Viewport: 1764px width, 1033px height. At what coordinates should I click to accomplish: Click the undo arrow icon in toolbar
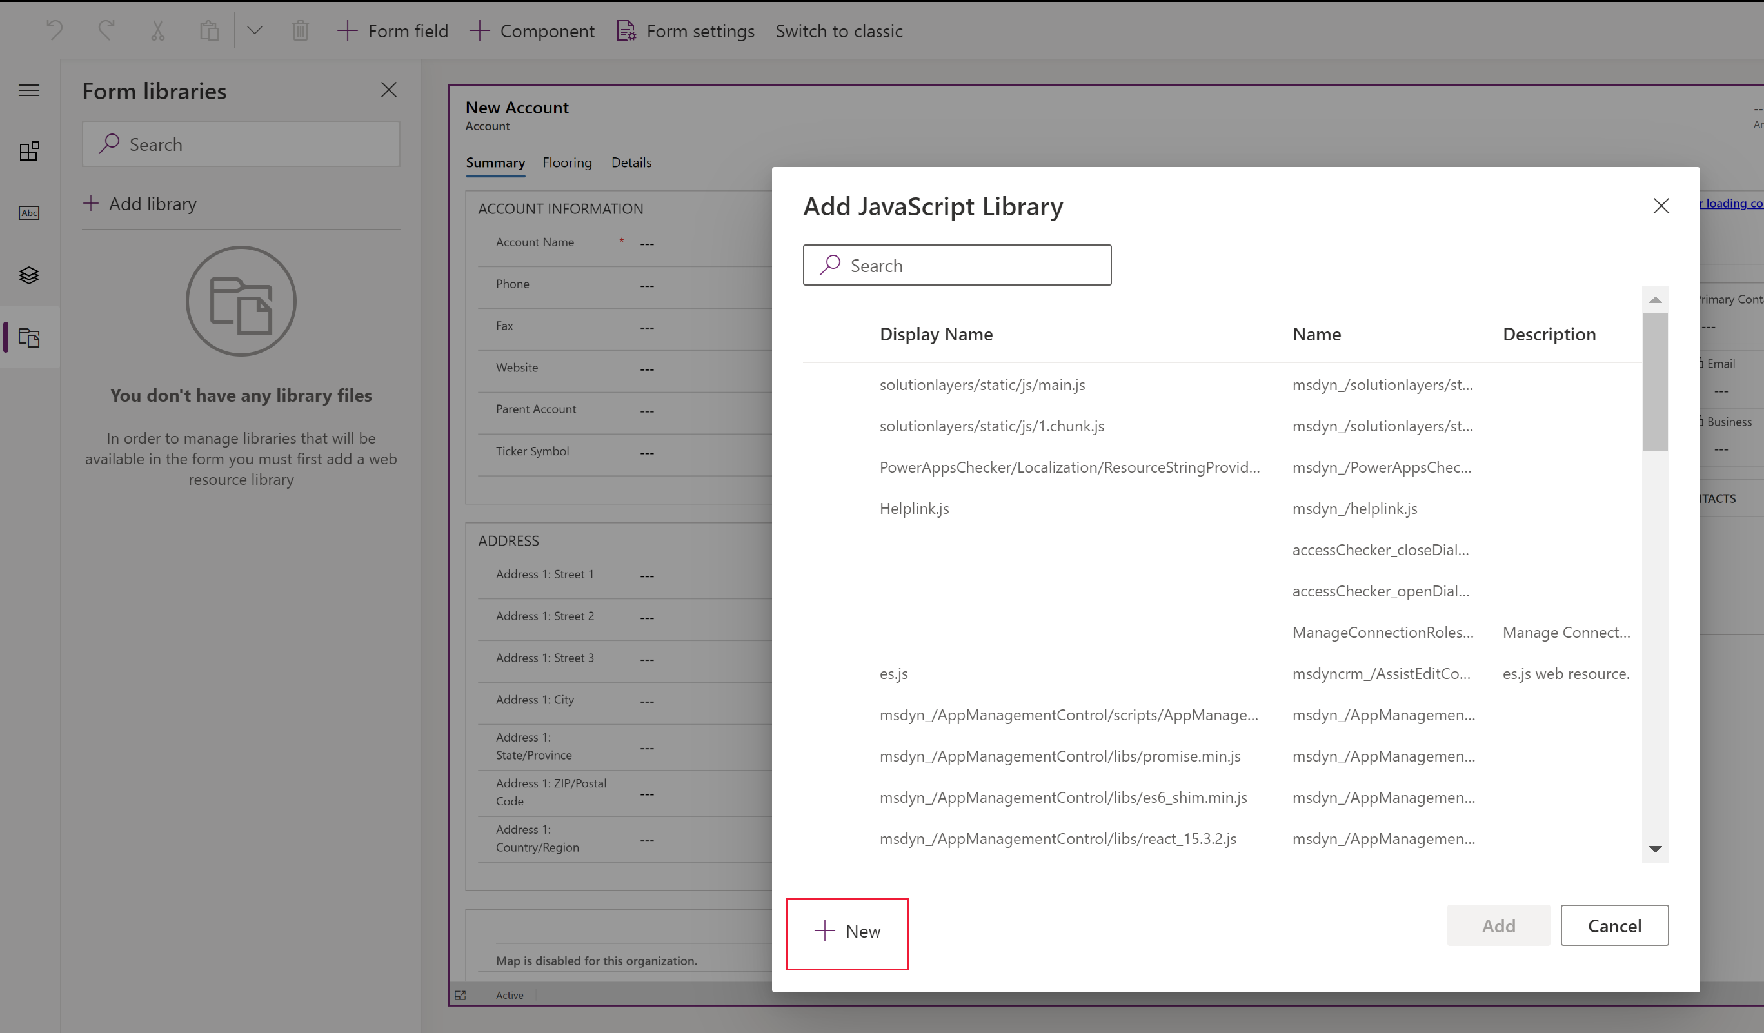54,30
